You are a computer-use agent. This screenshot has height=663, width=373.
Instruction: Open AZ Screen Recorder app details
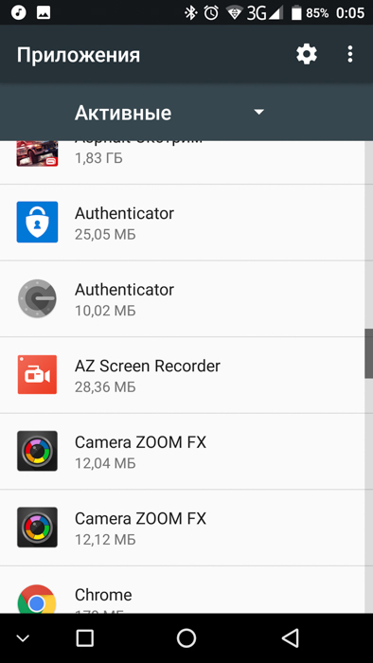click(182, 375)
